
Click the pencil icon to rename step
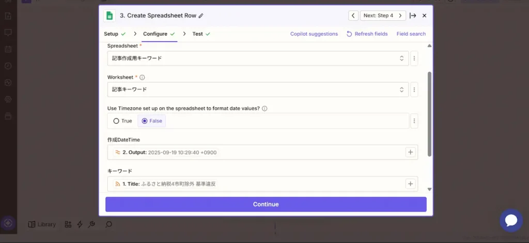(201, 16)
